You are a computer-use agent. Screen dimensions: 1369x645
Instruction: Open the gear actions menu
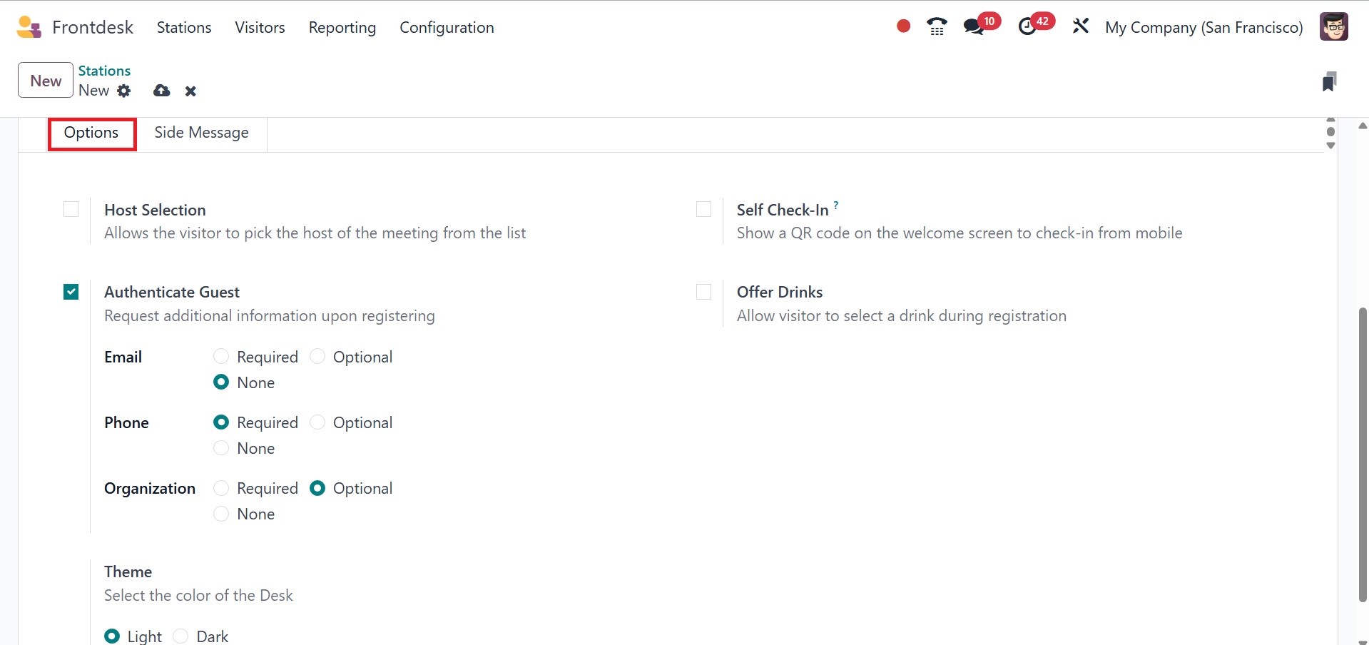coord(124,91)
